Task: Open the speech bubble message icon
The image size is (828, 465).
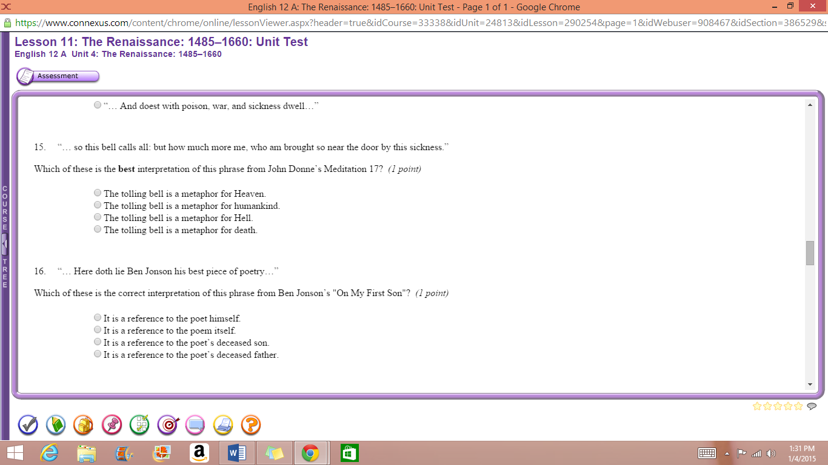Action: [x=195, y=425]
